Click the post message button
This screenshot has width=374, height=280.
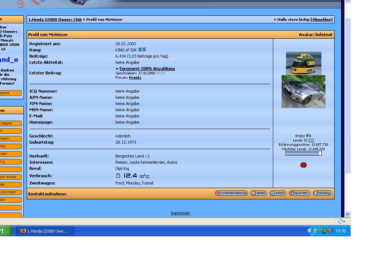pyautogui.click(x=278, y=193)
